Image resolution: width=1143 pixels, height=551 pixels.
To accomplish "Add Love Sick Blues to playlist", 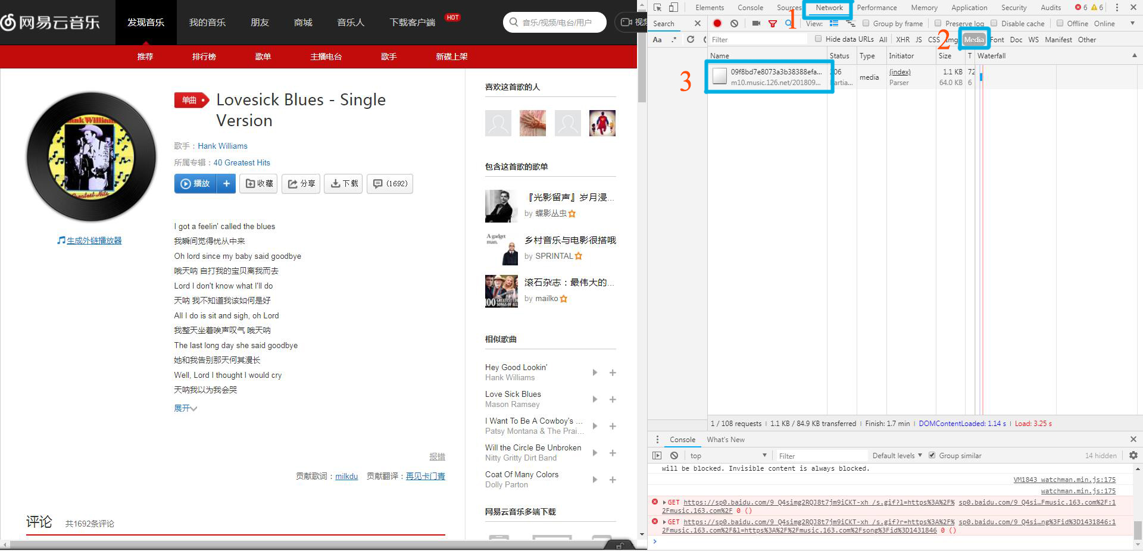I will pyautogui.click(x=613, y=399).
